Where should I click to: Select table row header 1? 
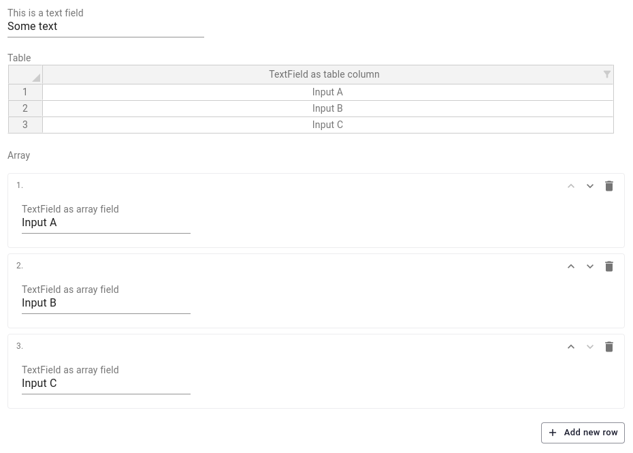coord(25,92)
